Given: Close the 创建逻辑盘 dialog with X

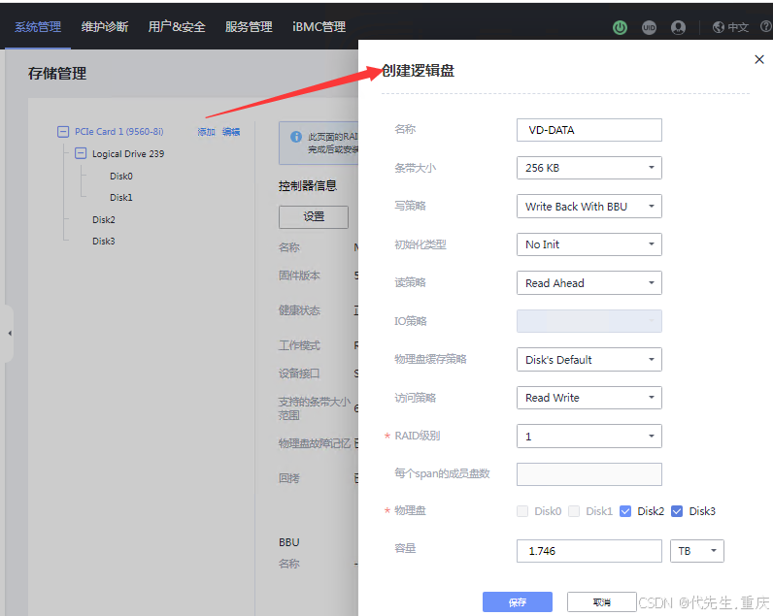Looking at the screenshot, I should click(759, 59).
